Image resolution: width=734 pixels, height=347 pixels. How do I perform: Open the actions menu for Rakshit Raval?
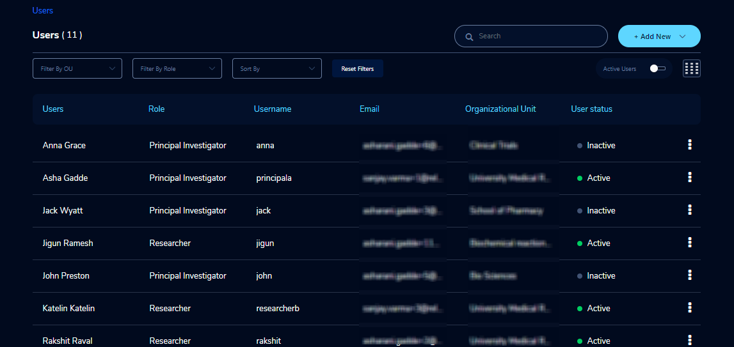[x=690, y=340]
